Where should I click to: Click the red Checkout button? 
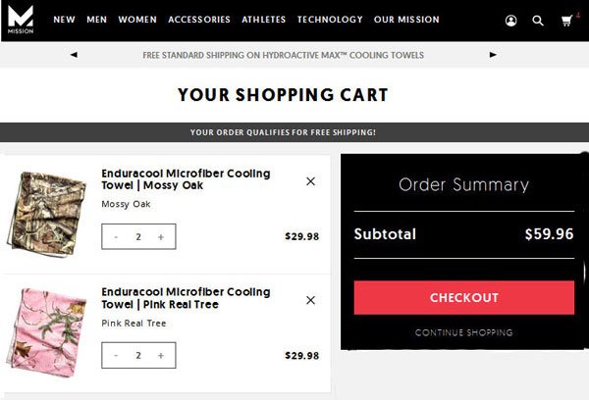point(464,298)
